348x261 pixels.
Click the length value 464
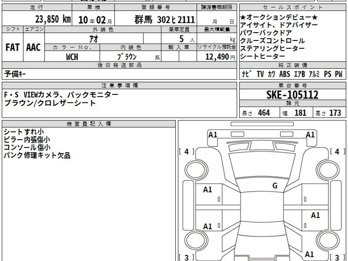[x=264, y=113]
